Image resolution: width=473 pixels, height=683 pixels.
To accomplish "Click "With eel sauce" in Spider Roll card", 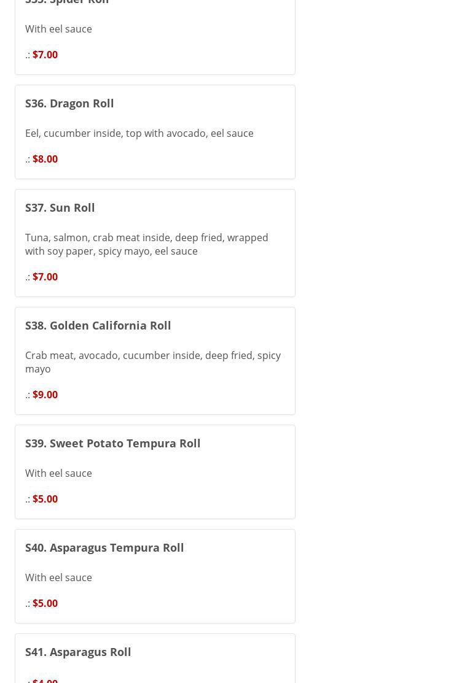I will pyautogui.click(x=58, y=29).
